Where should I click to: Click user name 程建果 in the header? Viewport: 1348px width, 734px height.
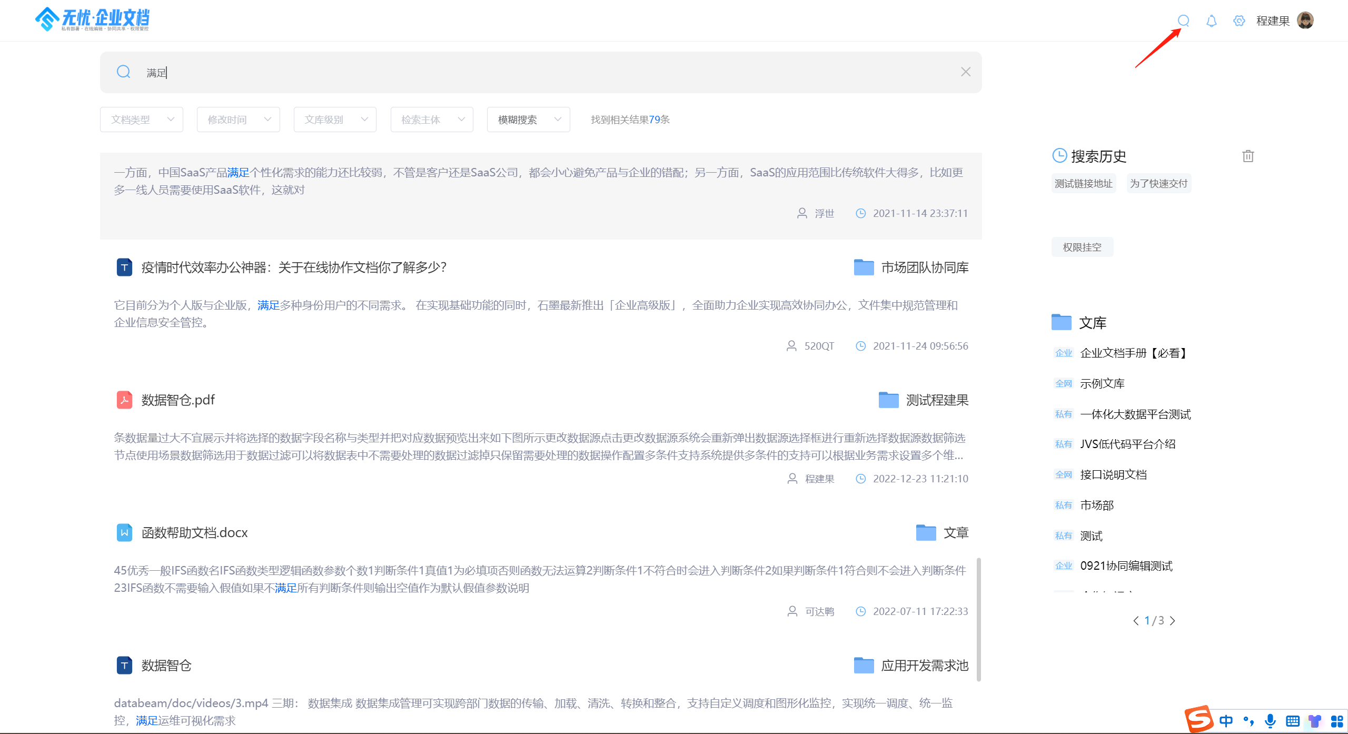(1273, 21)
